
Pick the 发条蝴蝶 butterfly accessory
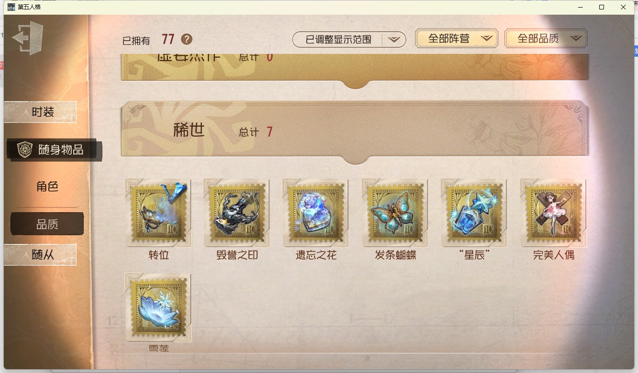pyautogui.click(x=395, y=213)
